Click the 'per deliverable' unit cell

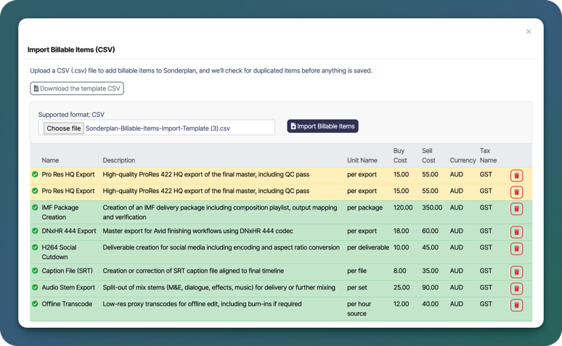[368, 247]
